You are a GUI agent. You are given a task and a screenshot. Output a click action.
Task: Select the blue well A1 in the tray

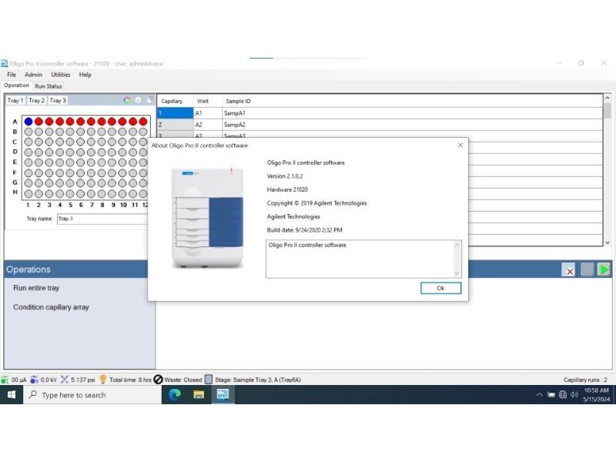28,122
